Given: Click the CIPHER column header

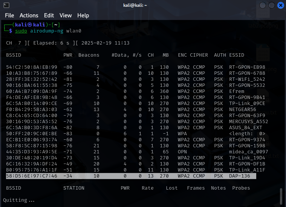Looking at the screenshot, I should 199,55.
